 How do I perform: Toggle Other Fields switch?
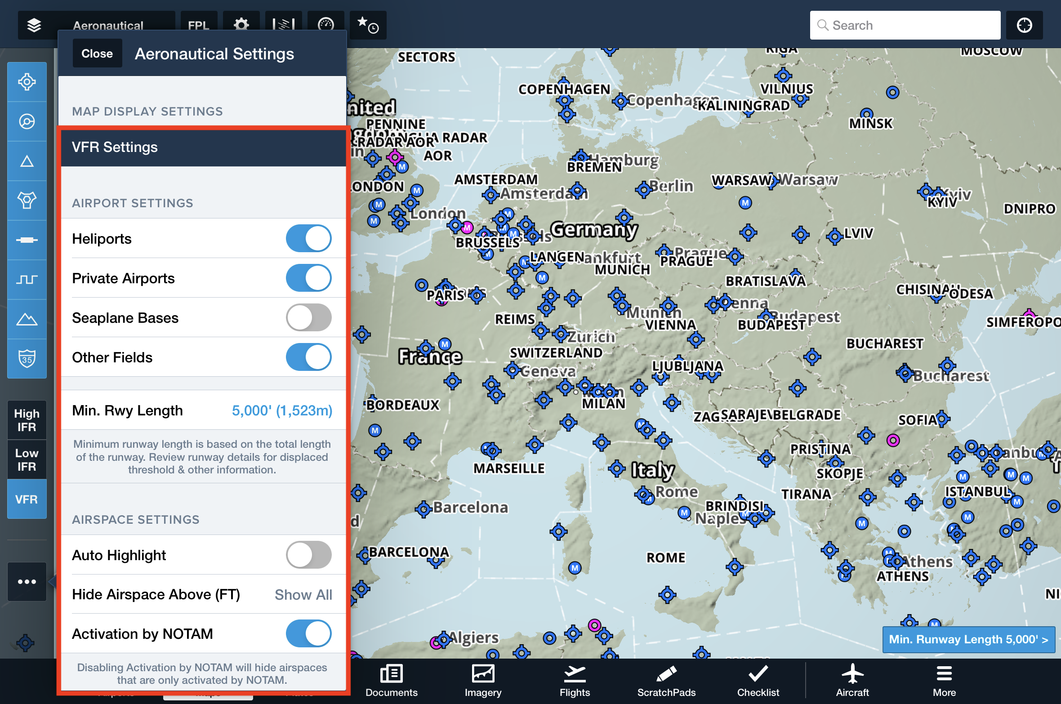309,357
